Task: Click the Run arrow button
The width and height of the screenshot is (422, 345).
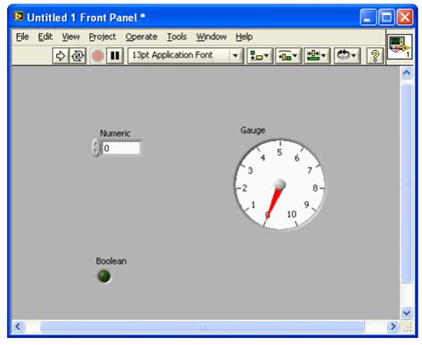Action: coord(61,55)
